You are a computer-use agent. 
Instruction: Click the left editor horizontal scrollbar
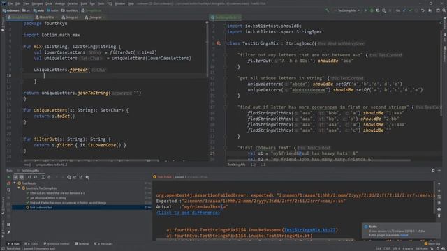(x=91, y=160)
